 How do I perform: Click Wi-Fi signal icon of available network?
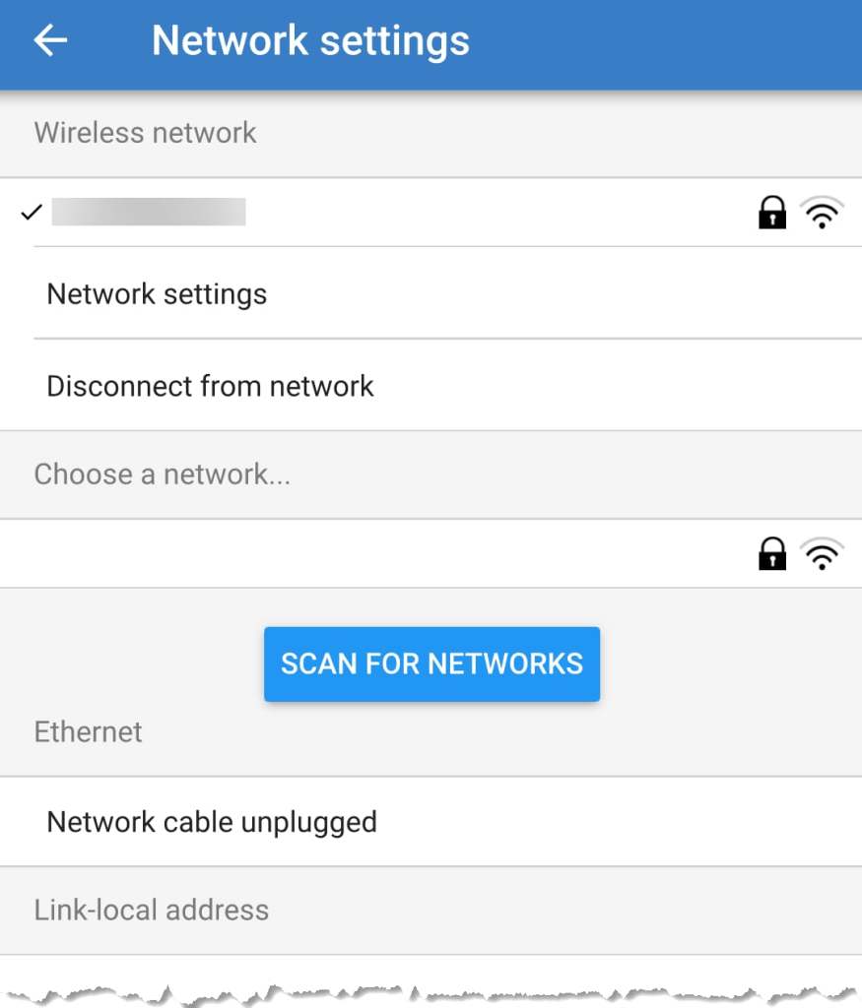coord(822,554)
